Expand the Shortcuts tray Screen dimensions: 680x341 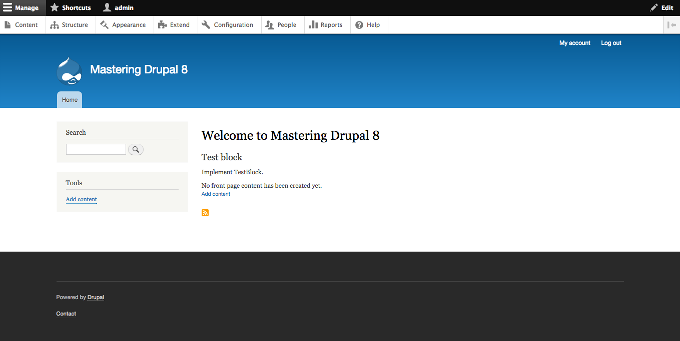[71, 8]
